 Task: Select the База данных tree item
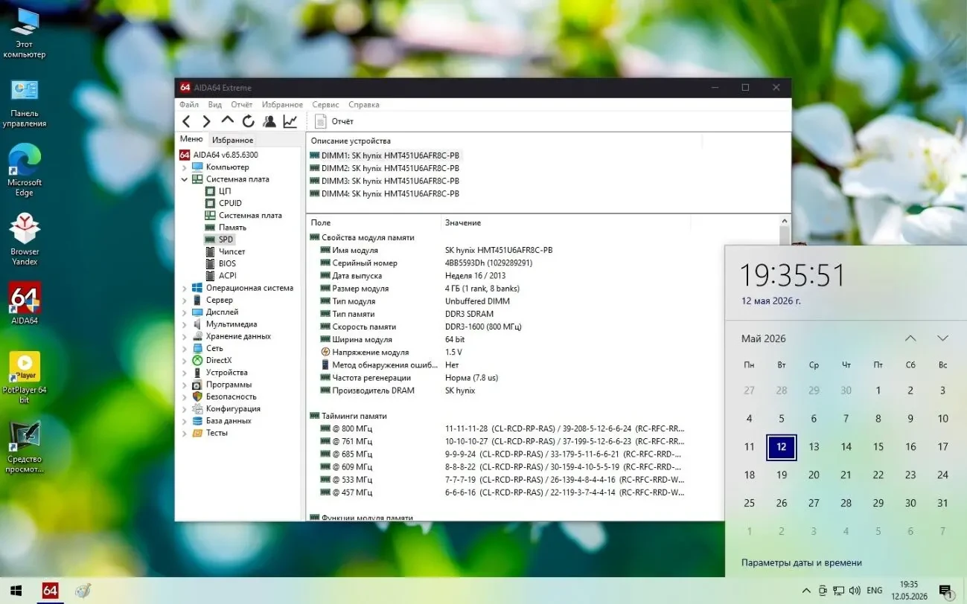(x=229, y=421)
